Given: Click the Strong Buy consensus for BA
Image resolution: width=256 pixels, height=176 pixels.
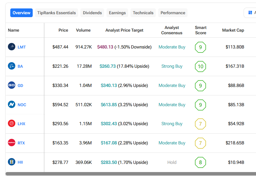Looking at the screenshot, I should pyautogui.click(x=172, y=66).
